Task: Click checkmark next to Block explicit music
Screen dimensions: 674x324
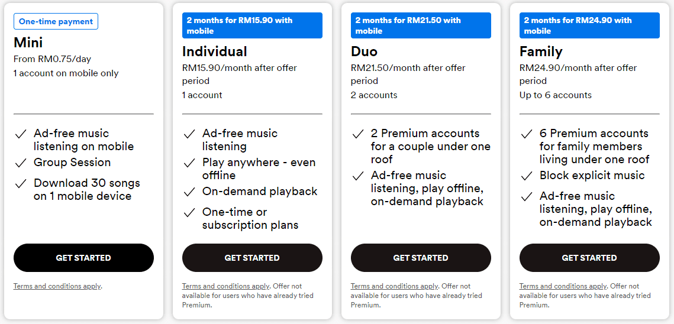Action: click(527, 176)
